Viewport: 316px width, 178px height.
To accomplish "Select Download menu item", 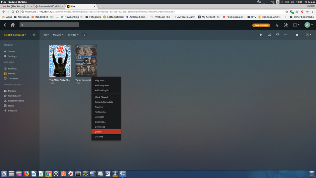I will pos(106,127).
